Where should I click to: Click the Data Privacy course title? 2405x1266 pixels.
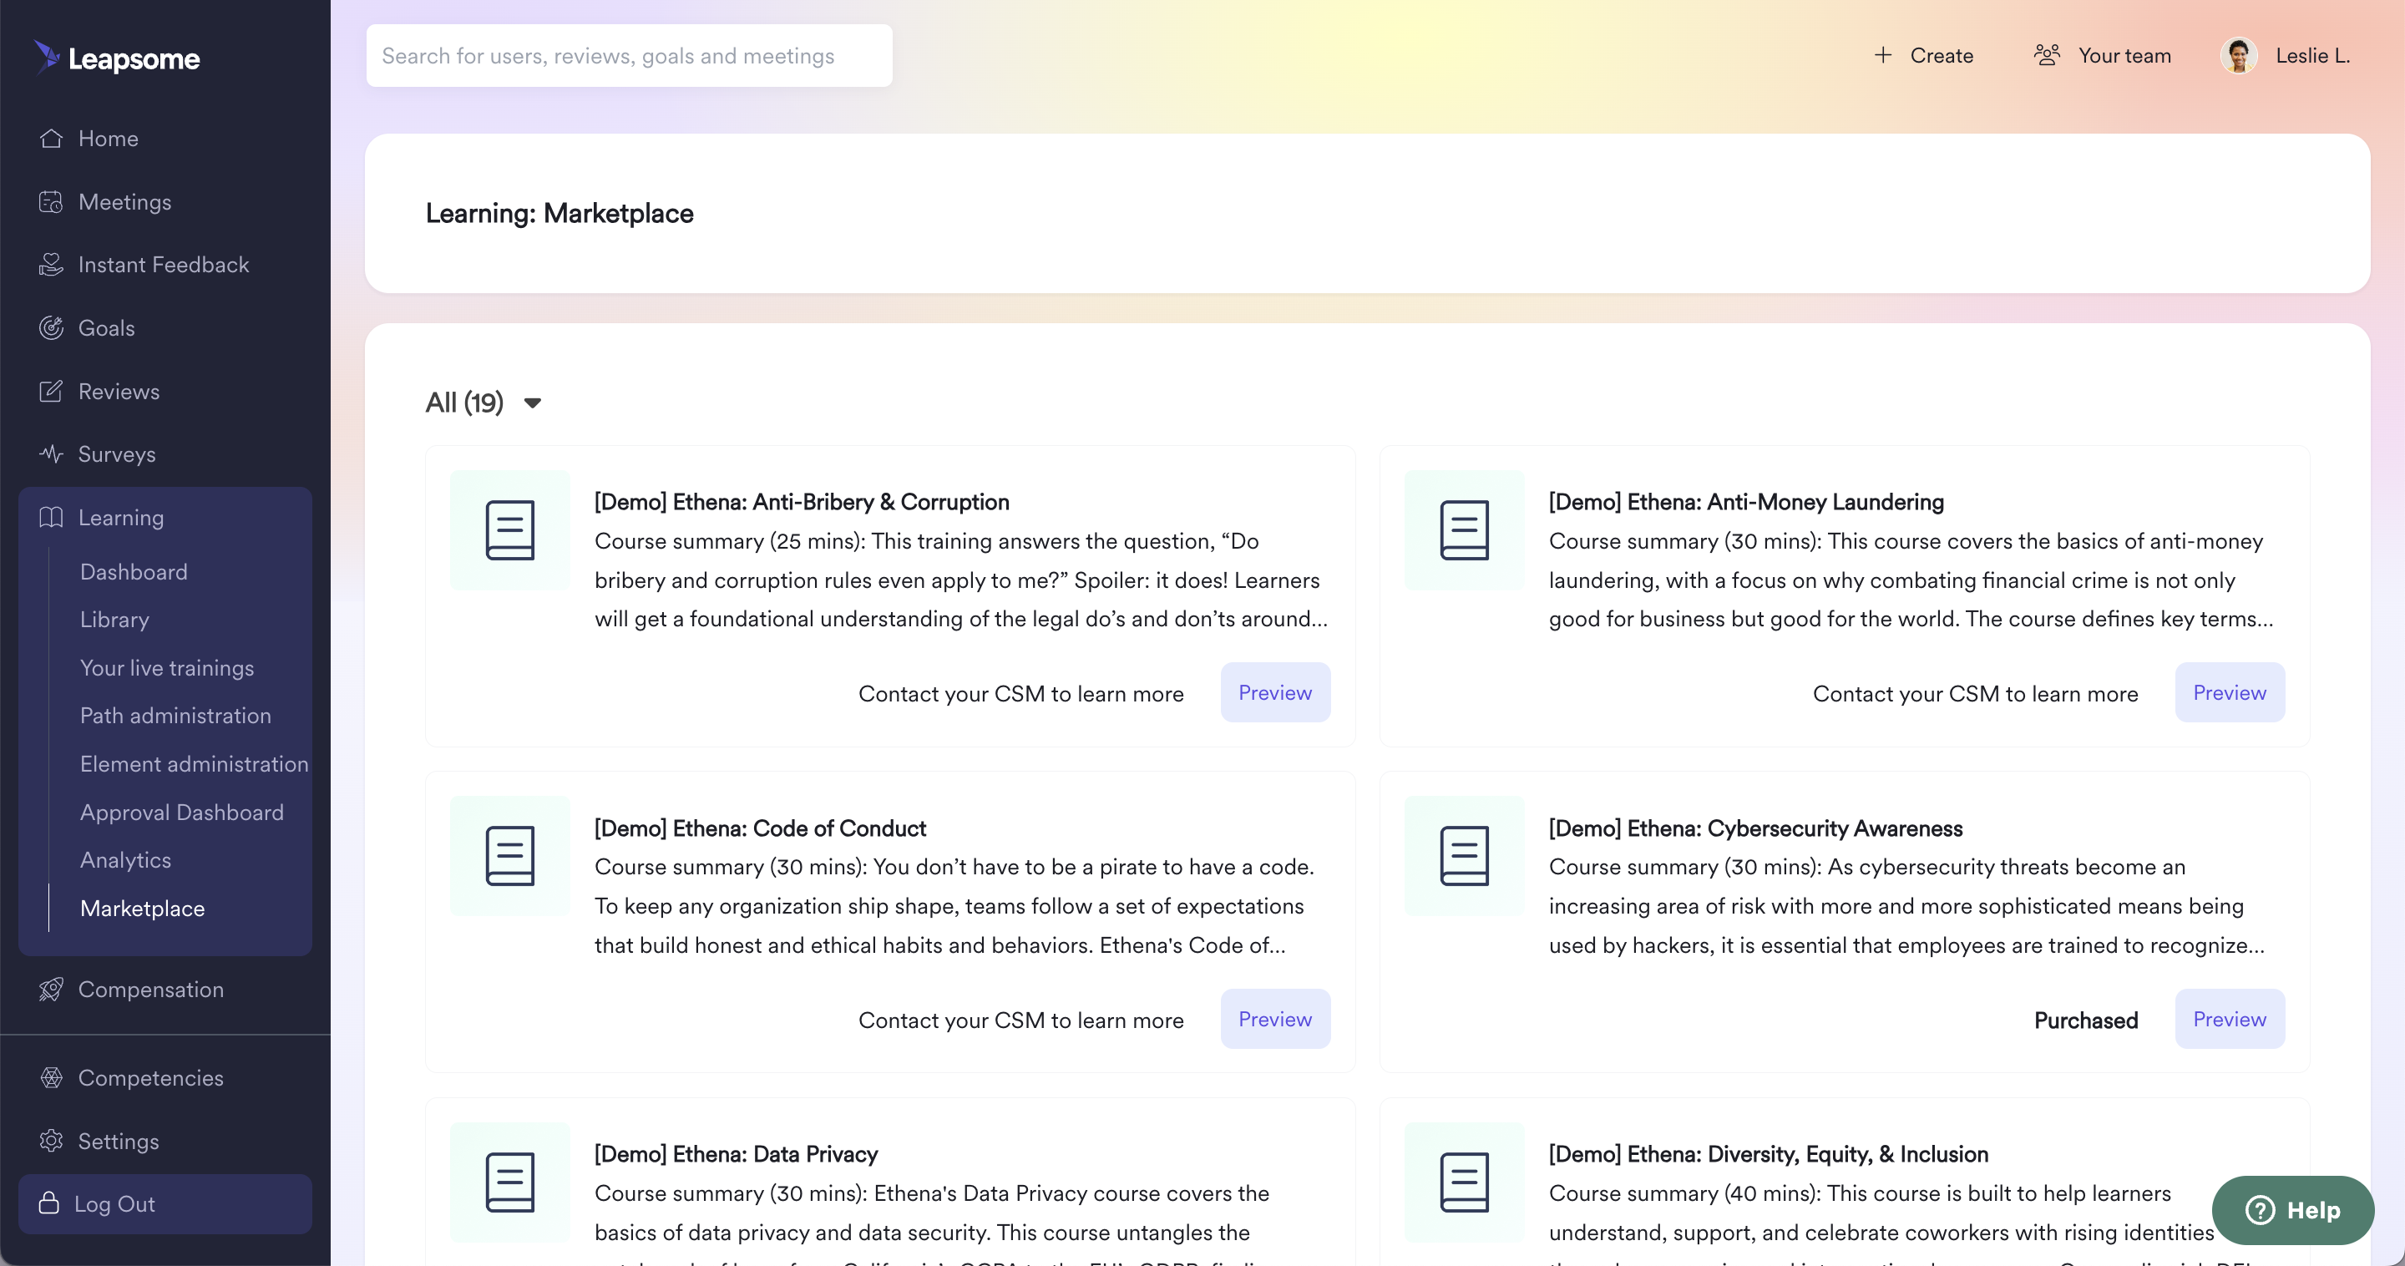[736, 1154]
